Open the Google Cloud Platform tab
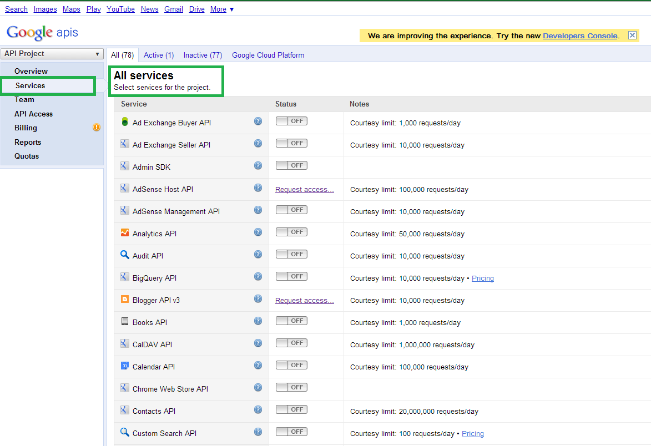 pyautogui.click(x=268, y=55)
